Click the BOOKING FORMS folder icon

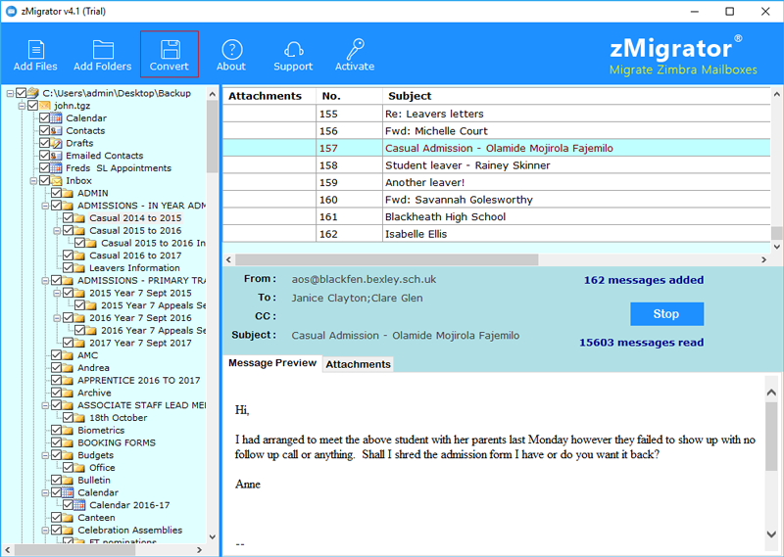point(68,442)
